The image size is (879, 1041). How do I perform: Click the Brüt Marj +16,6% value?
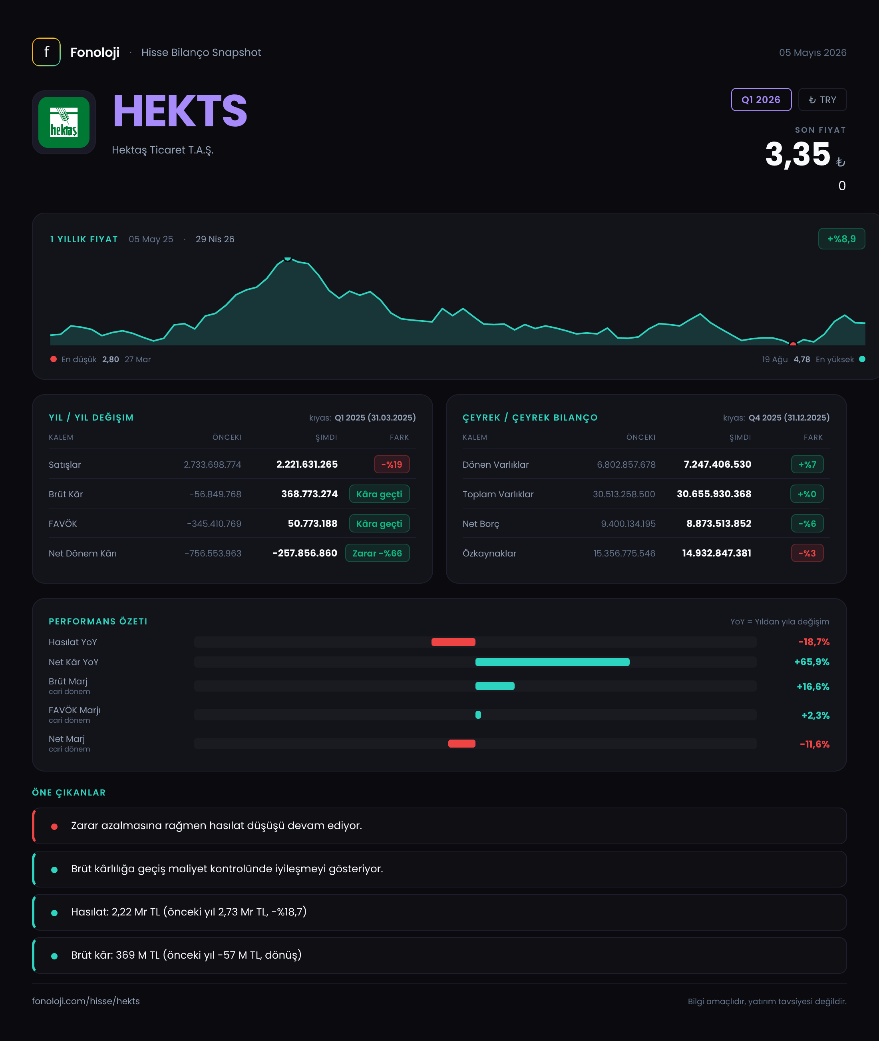click(813, 686)
